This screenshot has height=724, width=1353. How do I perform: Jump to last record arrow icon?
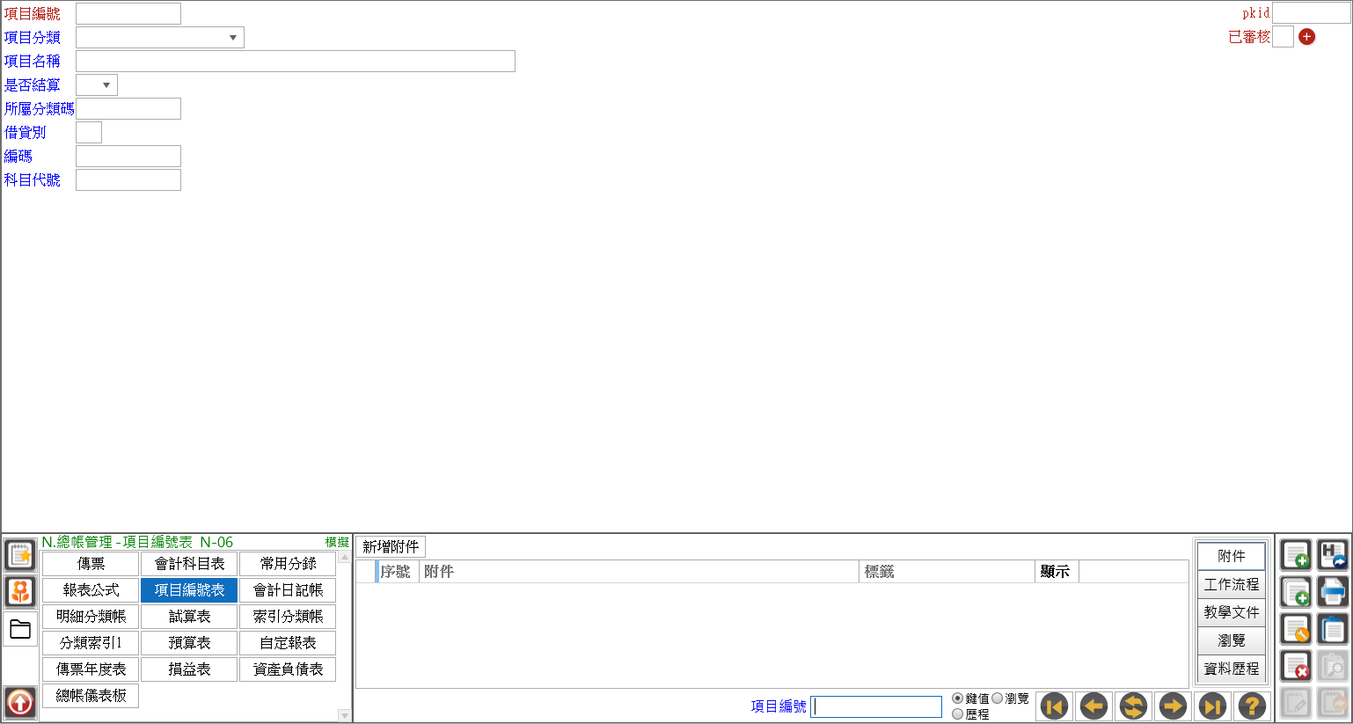(x=1212, y=706)
